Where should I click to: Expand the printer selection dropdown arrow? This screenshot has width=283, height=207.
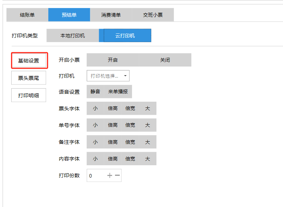coord(125,76)
